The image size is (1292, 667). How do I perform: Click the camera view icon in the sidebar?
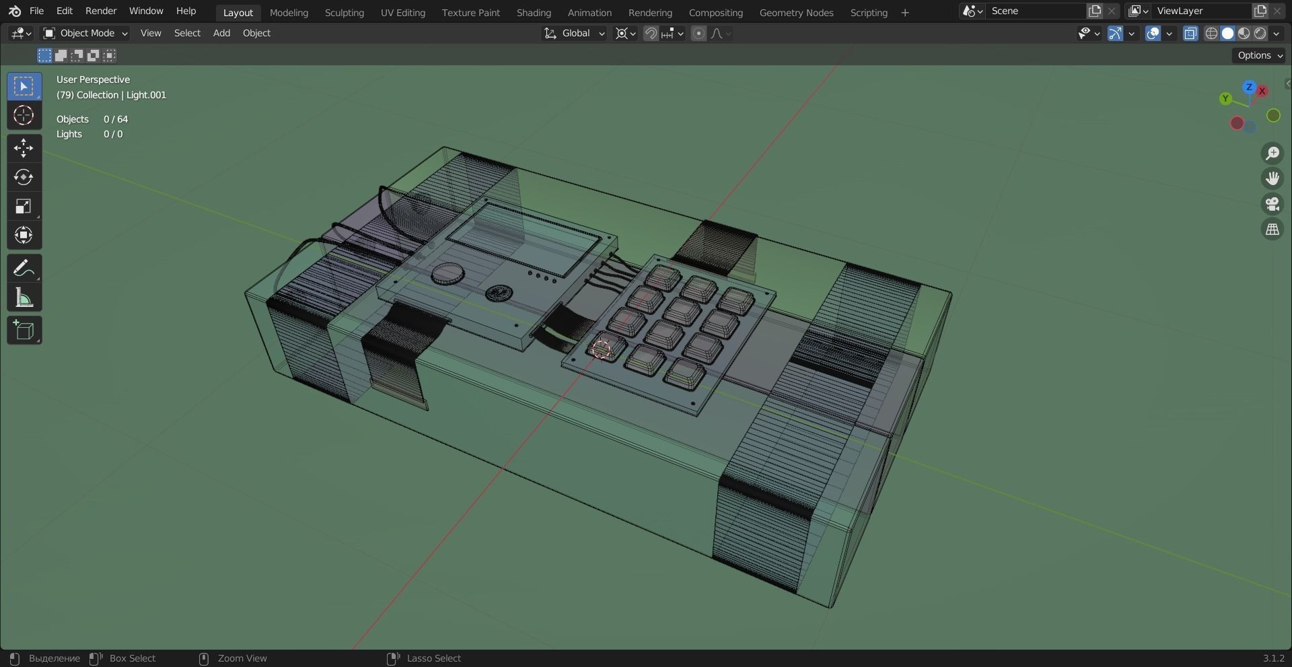[1272, 204]
